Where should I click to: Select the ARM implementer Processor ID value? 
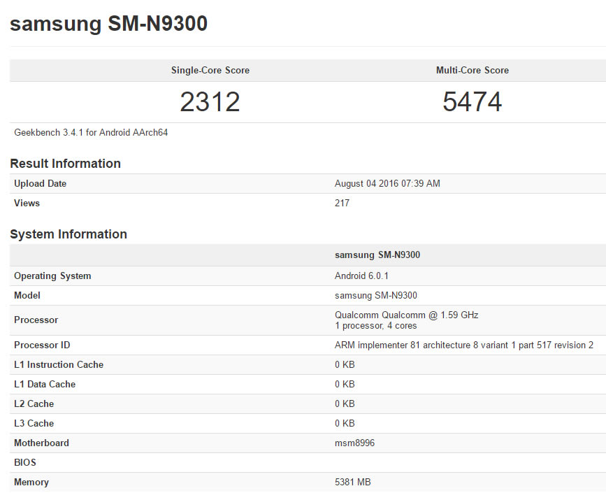463,345
